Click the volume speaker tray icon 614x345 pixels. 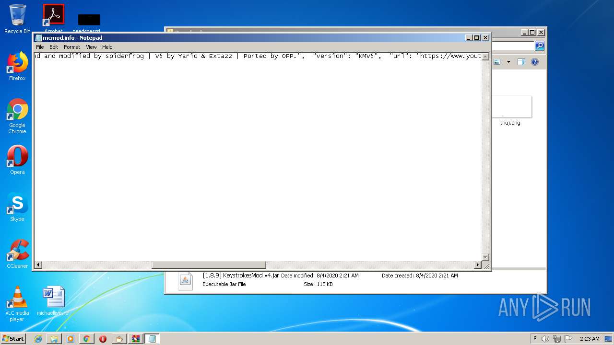tap(545, 339)
